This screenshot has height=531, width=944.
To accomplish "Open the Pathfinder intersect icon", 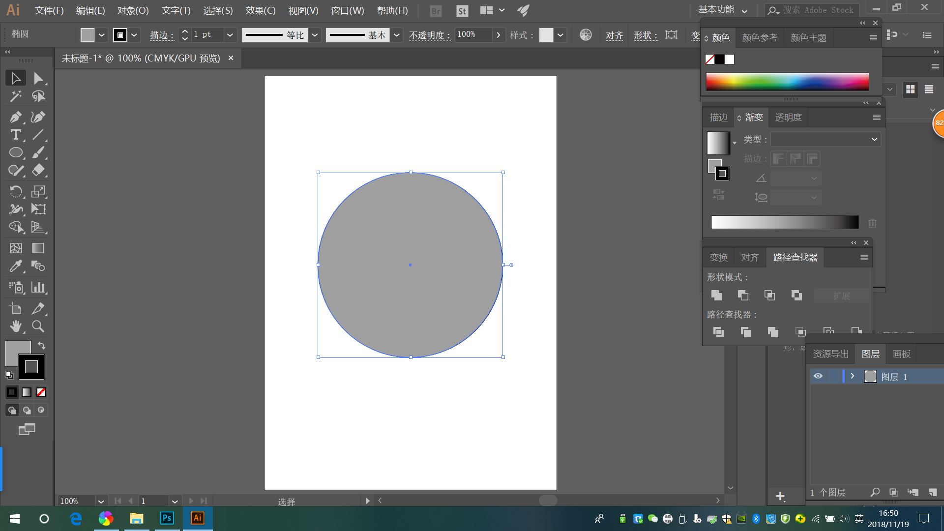I will point(769,295).
